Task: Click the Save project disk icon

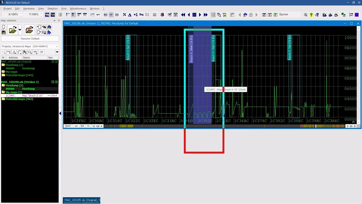Action: (x=3, y=32)
